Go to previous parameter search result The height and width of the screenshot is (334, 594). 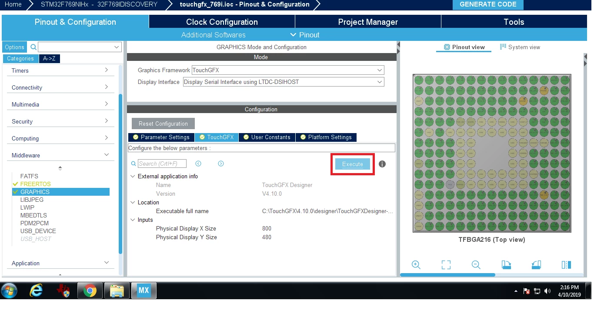coord(198,164)
